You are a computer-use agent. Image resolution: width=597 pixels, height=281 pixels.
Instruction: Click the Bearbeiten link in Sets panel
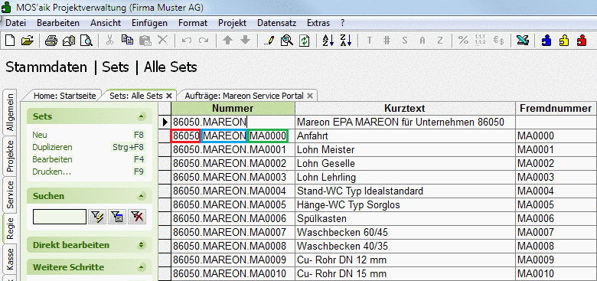52,159
